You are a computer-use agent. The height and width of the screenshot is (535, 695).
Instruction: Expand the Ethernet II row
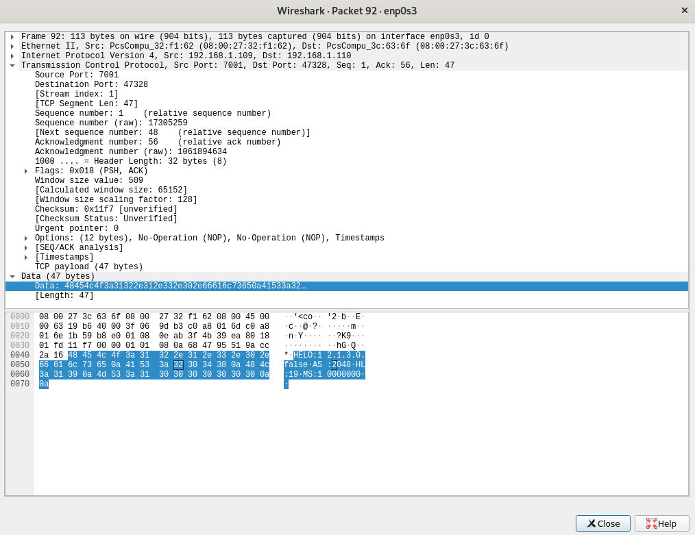pos(12,47)
